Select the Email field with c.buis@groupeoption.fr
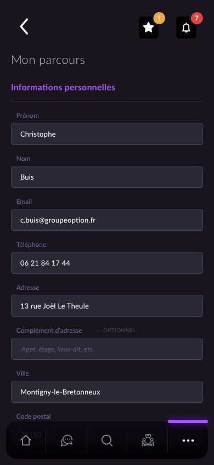Viewport: 214px width, 465px height. click(107, 220)
